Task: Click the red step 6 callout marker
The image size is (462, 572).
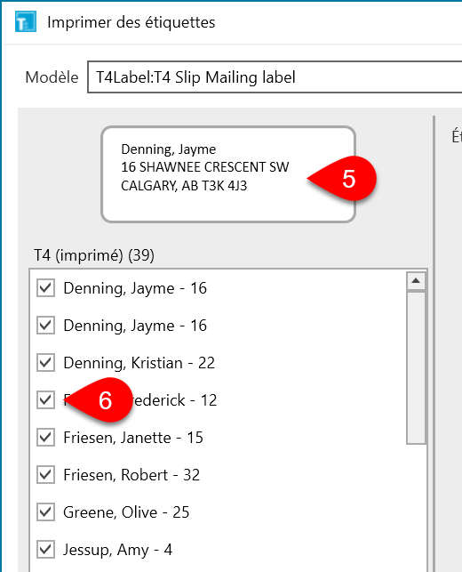Action: click(100, 400)
